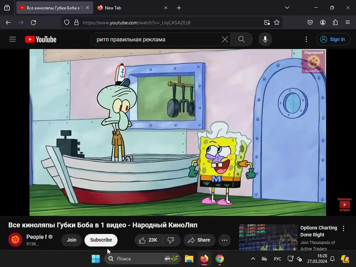Switch to Firefox in taskbar
This screenshot has width=356, height=267.
coord(204,259)
